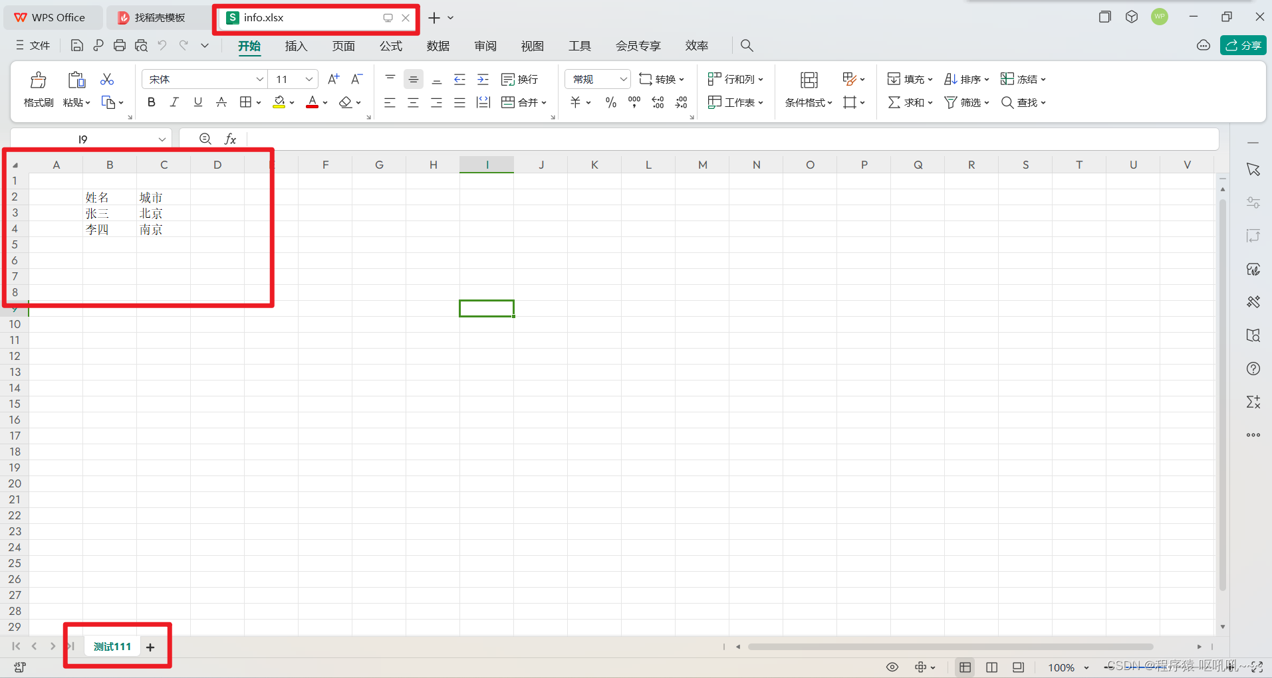Open the 插入 Insert ribbon tab
This screenshot has width=1272, height=678.
[296, 45]
